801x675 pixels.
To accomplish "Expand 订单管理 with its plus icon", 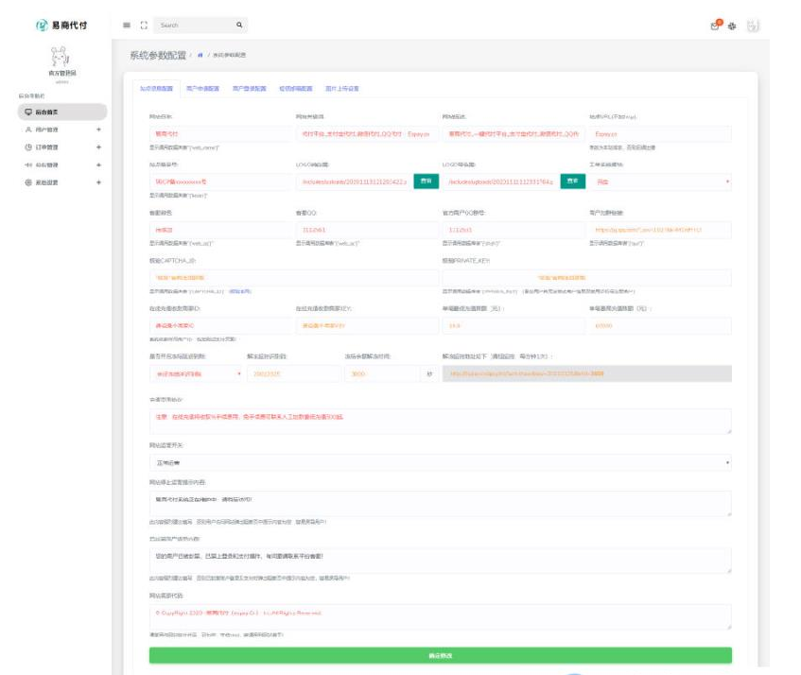I will [98, 147].
